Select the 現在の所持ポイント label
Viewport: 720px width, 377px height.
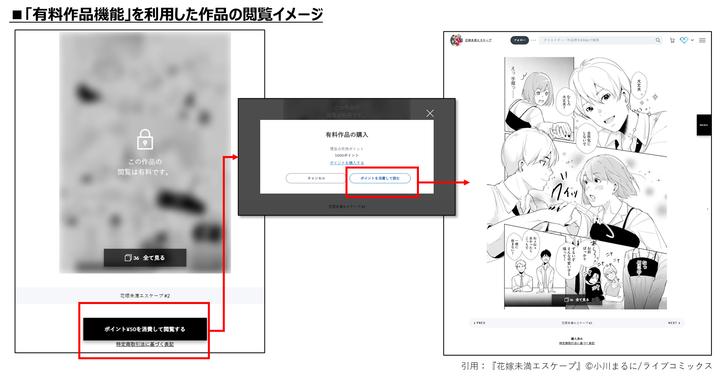(x=347, y=149)
